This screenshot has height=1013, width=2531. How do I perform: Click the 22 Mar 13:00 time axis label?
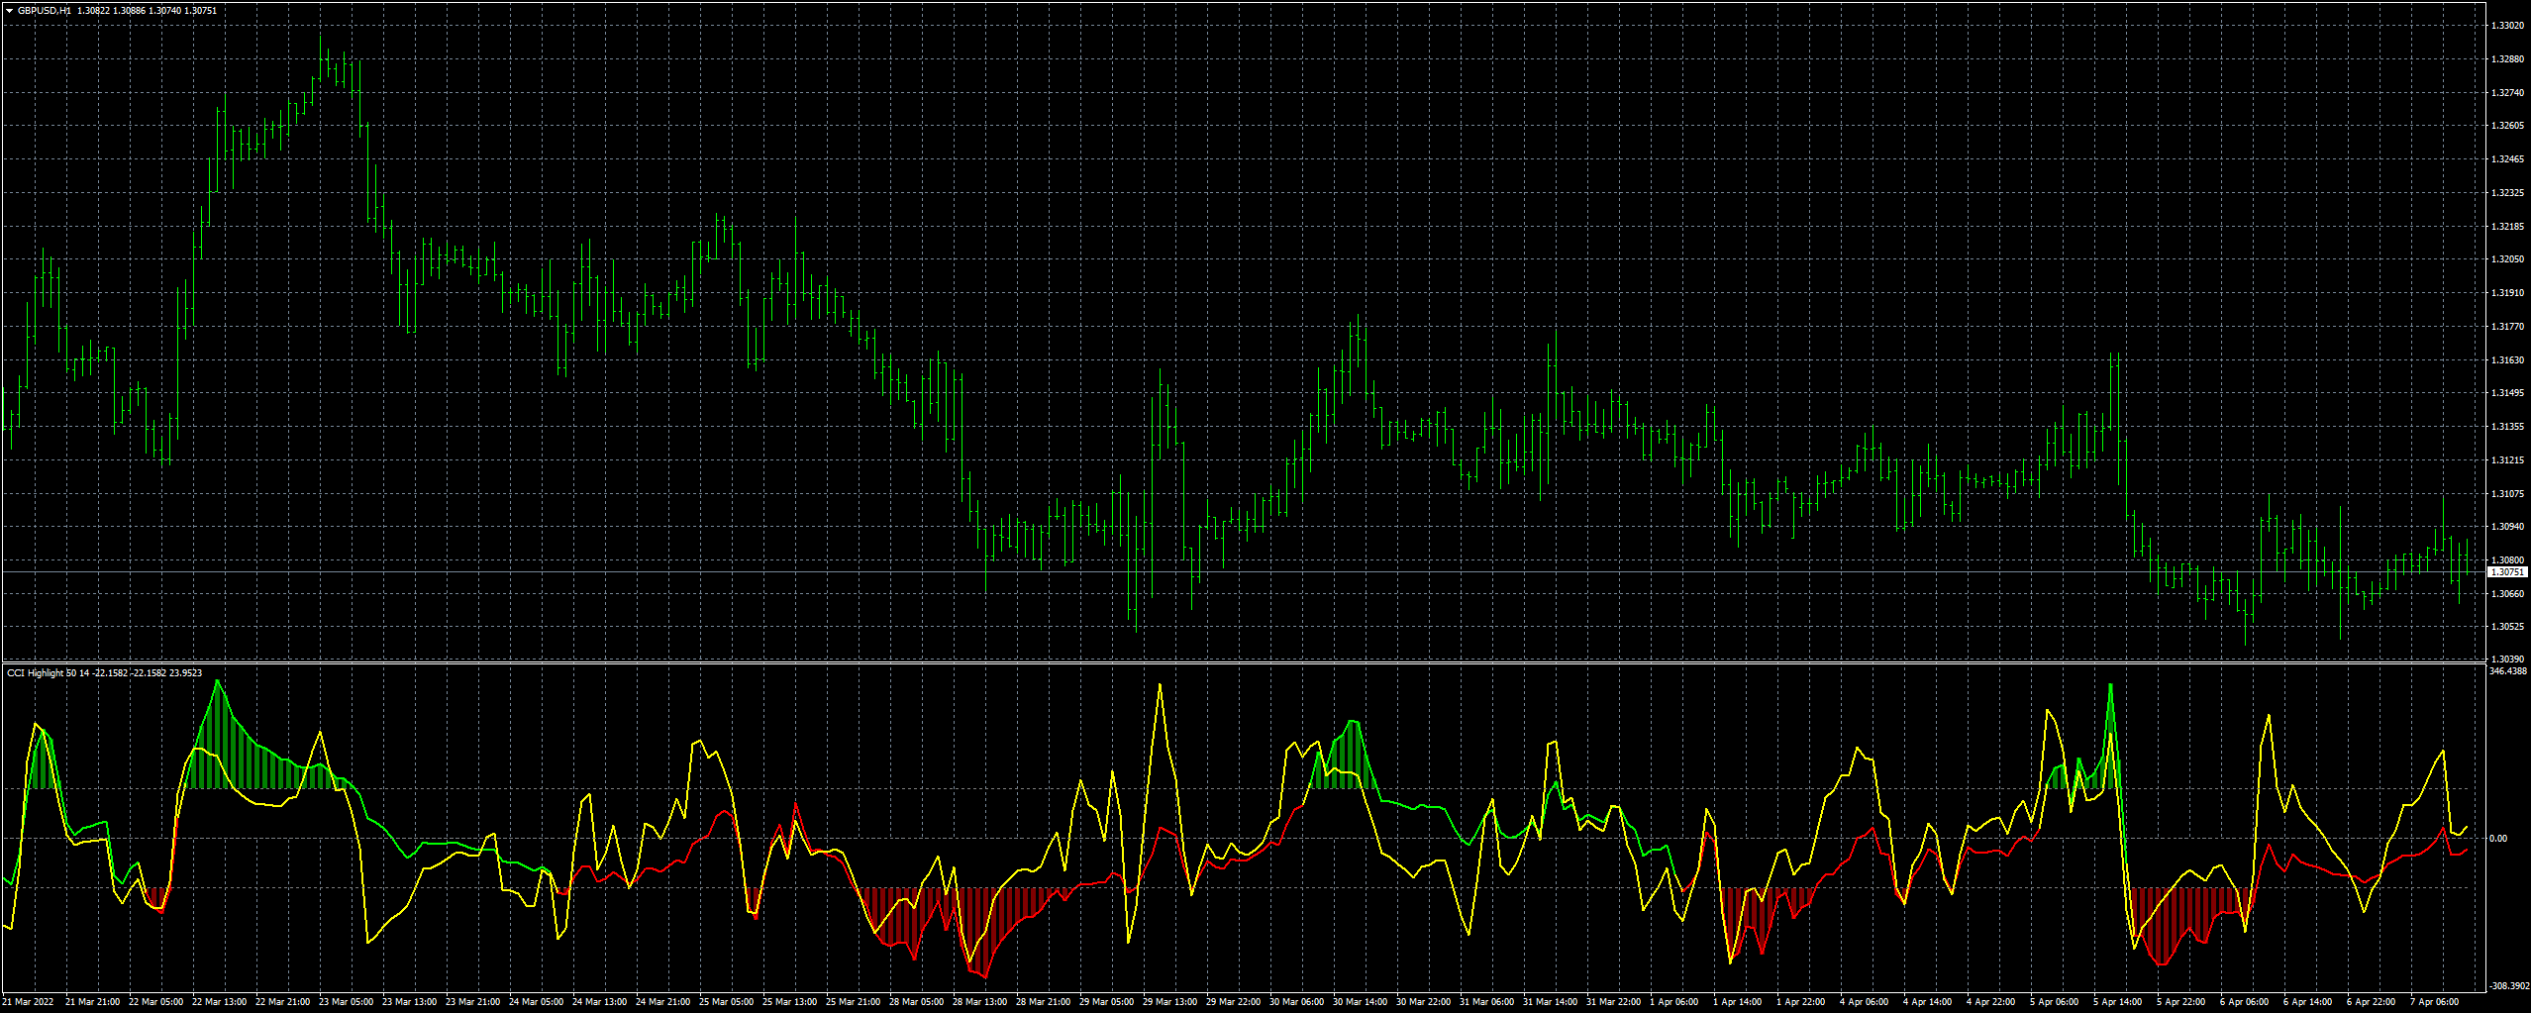219,1002
